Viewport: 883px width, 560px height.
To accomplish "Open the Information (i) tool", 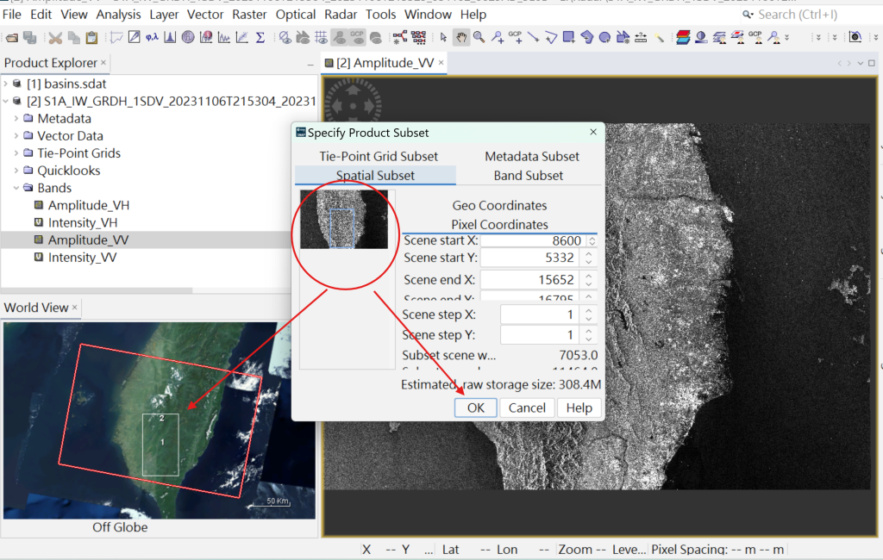I will (188, 38).
